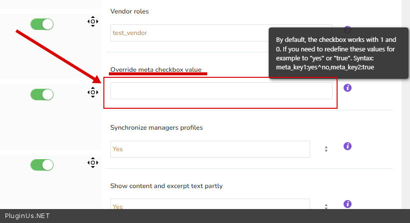Switch off the lowest green toggle
410x223 pixels.
pyautogui.click(x=42, y=165)
